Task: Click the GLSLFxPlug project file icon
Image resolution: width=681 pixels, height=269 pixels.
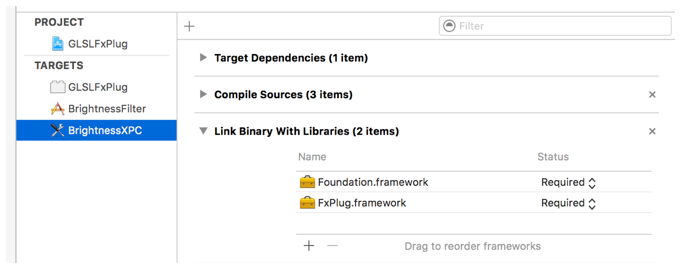Action: pos(58,44)
